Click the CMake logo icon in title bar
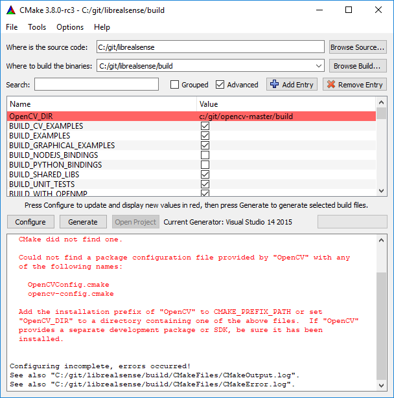394x398 pixels. (11, 10)
